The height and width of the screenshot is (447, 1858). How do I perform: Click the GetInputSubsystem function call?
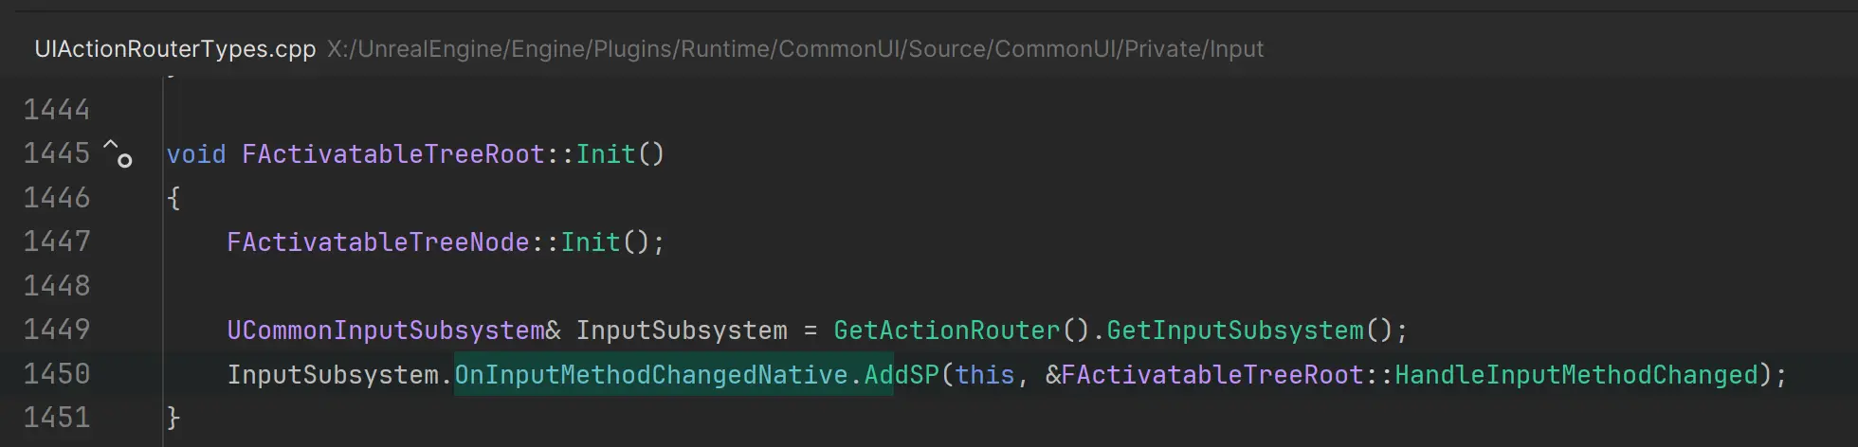[x=1235, y=331]
